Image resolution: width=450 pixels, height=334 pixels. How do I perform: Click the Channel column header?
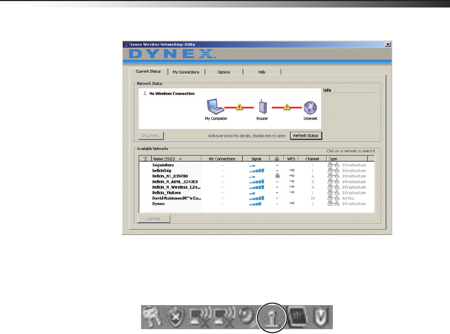[312, 159]
